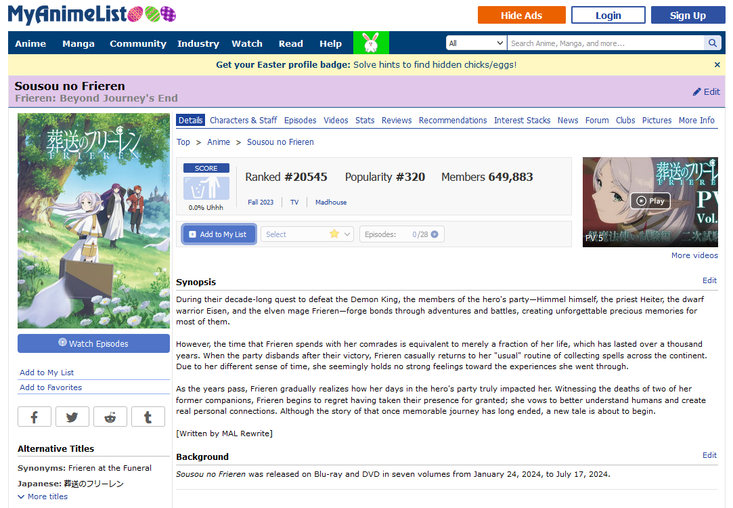Viewport: 733px width, 508px height.
Task: Open the Help menu
Action: pyautogui.click(x=330, y=43)
